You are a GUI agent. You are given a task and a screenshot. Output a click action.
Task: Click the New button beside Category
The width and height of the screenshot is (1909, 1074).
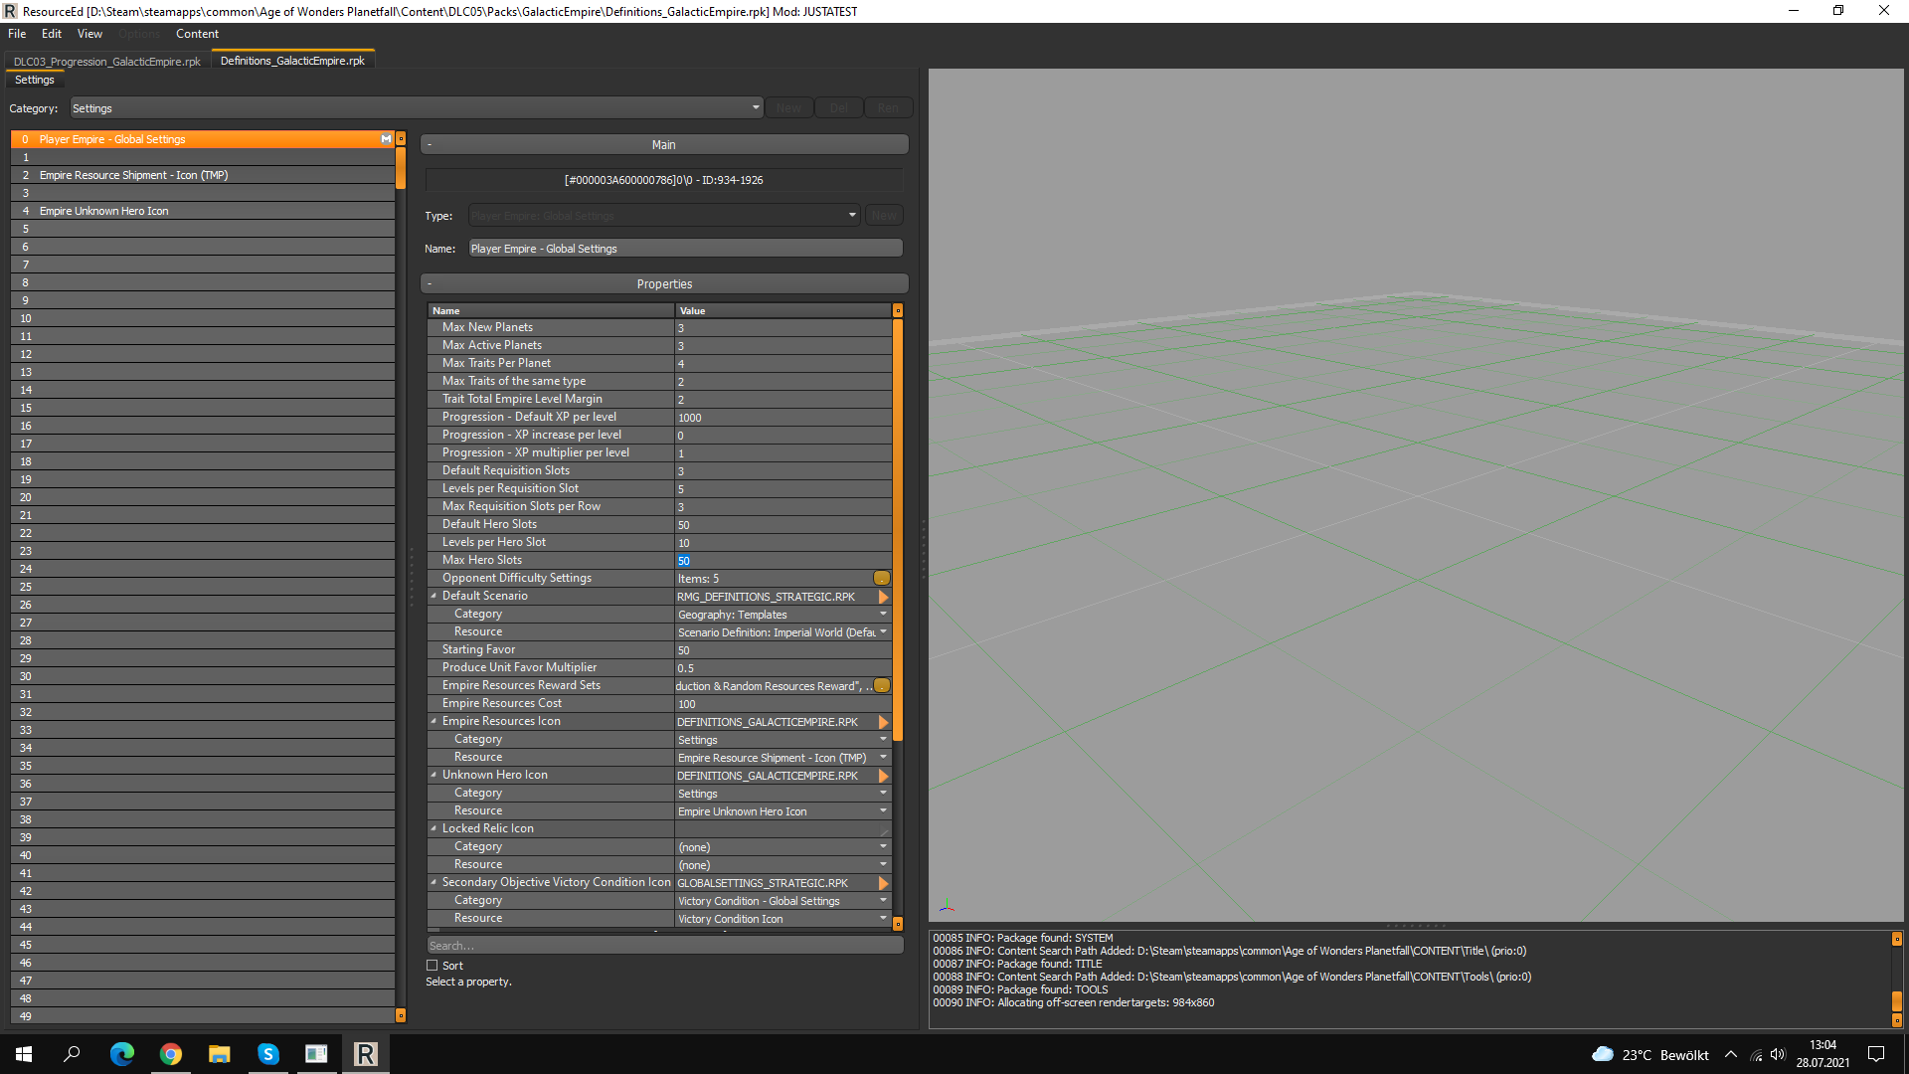coord(789,107)
